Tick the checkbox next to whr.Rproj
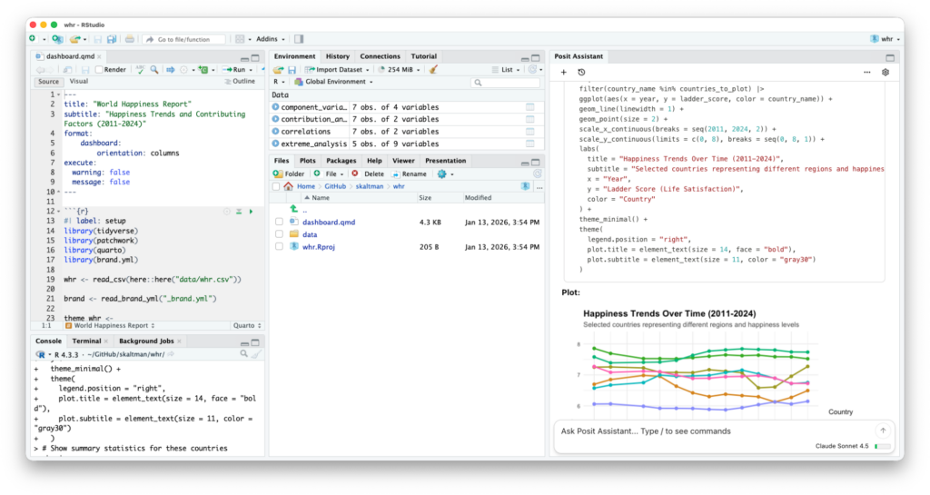The height and width of the screenshot is (495, 930). 280,247
